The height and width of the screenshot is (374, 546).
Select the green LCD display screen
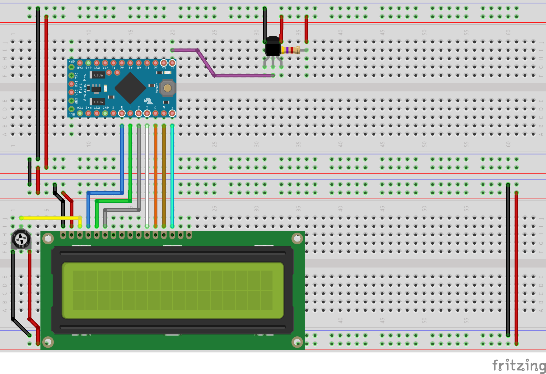(x=173, y=290)
